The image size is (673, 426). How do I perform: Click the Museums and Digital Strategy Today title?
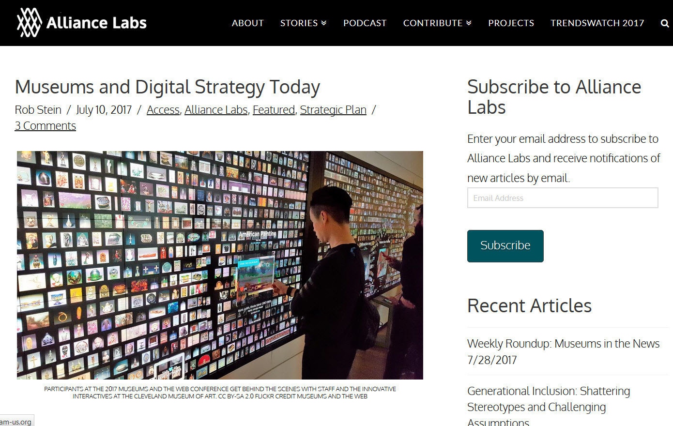[168, 87]
